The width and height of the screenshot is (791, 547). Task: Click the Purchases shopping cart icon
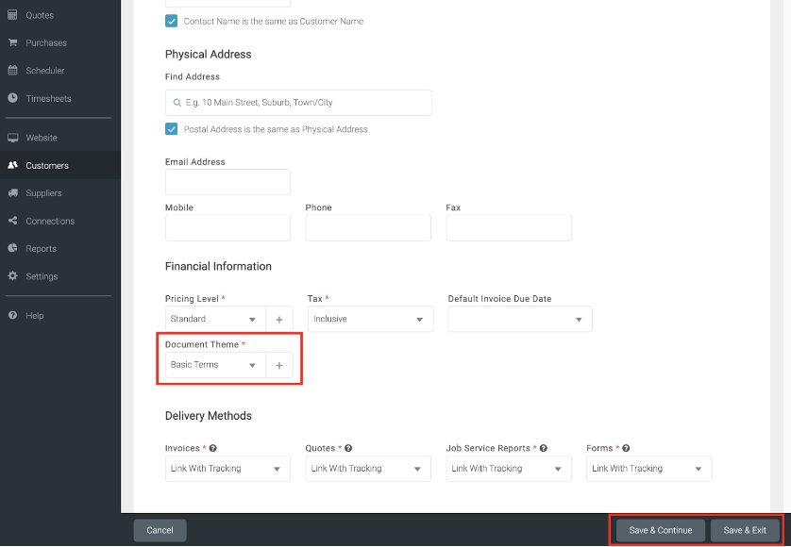12,42
